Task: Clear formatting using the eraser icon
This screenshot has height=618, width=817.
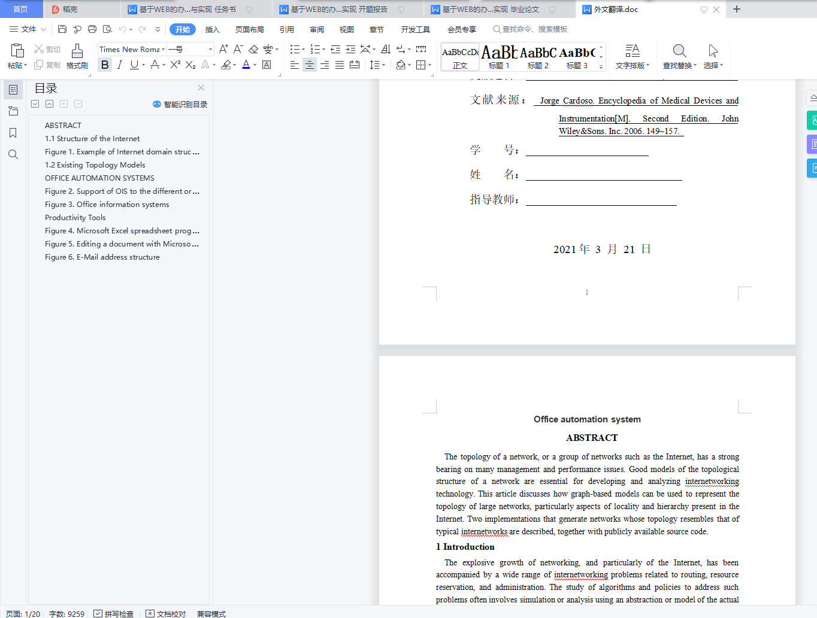Action: click(x=253, y=49)
